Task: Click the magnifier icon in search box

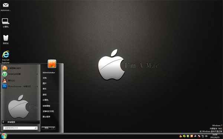Action: [x=36, y=128]
